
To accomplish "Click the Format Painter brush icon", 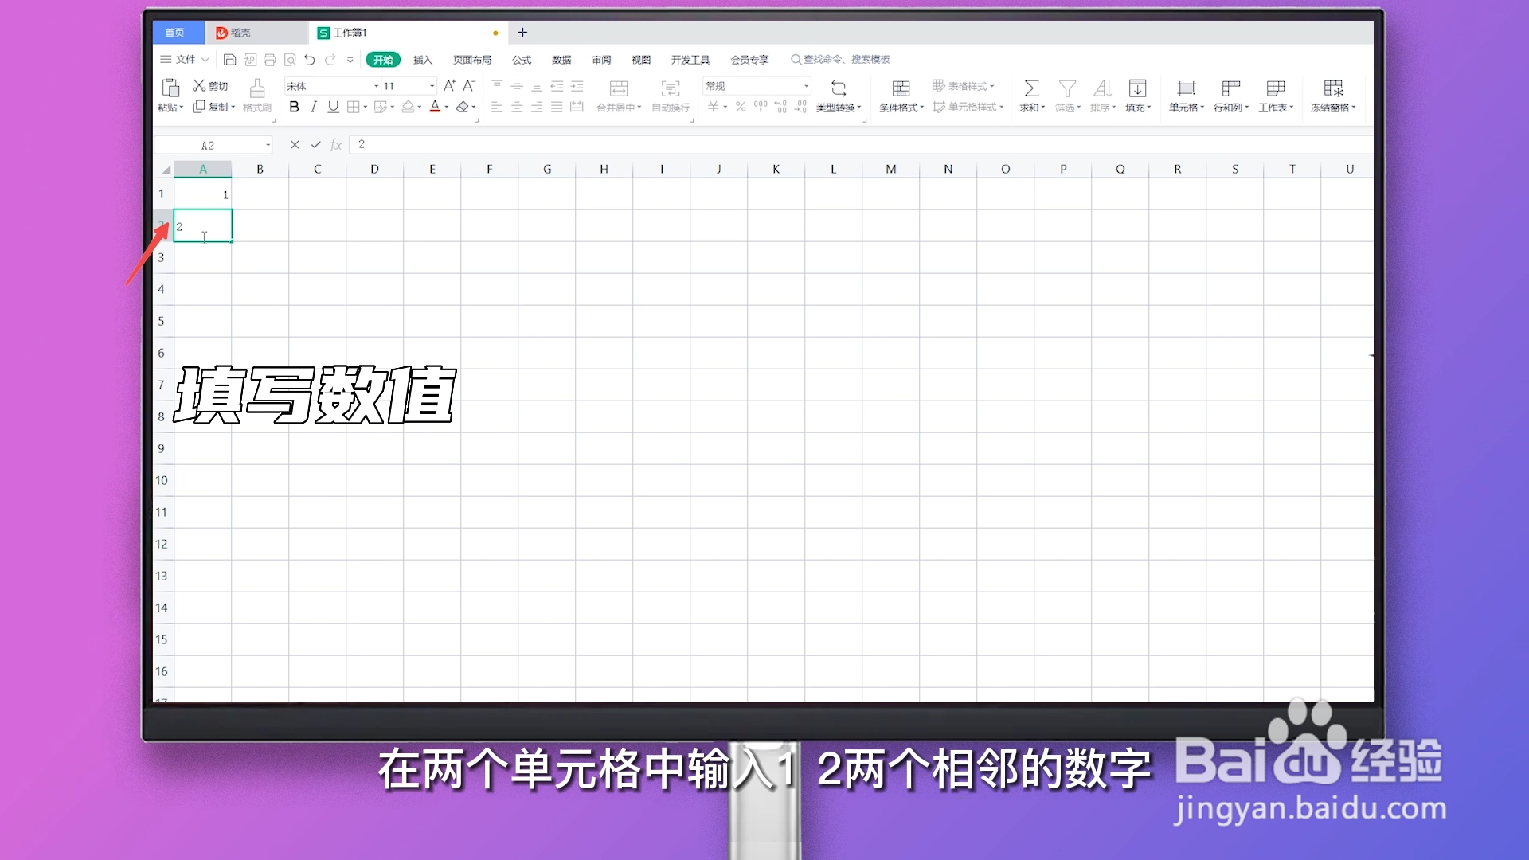I will click(256, 88).
